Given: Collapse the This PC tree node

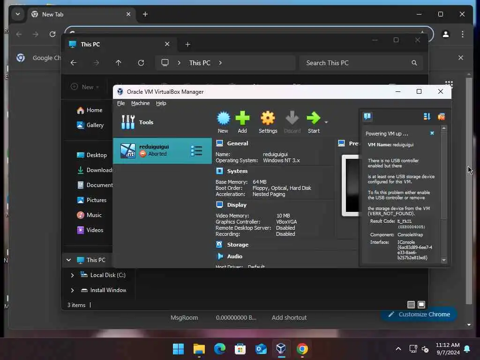Looking at the screenshot, I should [x=68, y=260].
